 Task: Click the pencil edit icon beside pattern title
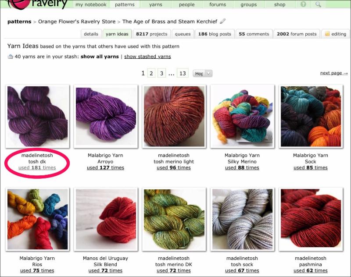(x=222, y=21)
